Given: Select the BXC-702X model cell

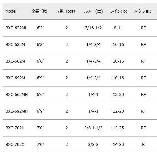Looking at the screenshot, I should click(15, 145).
